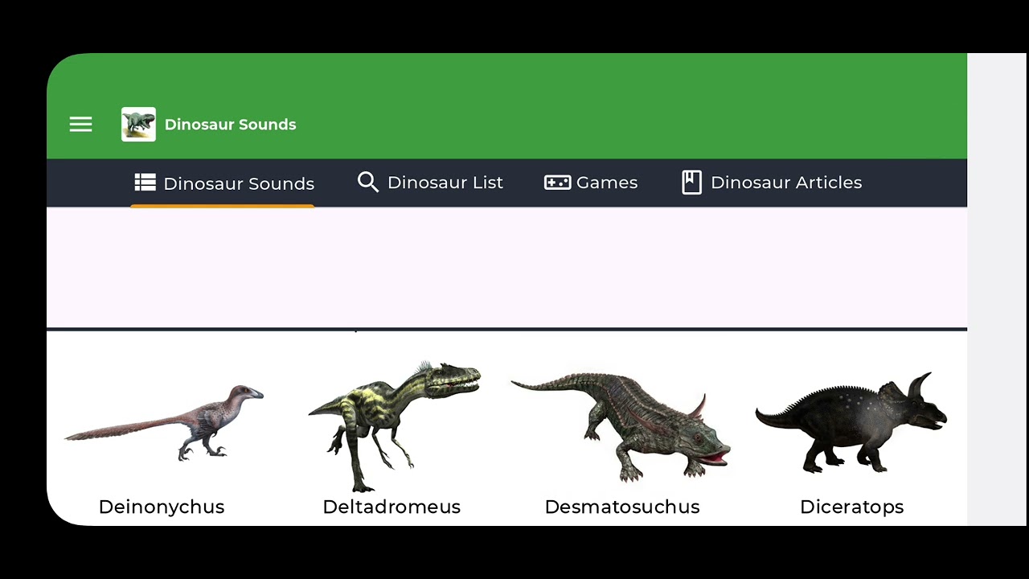Open the Dinosaur Articles tab label
This screenshot has height=579, width=1029.
point(786,183)
